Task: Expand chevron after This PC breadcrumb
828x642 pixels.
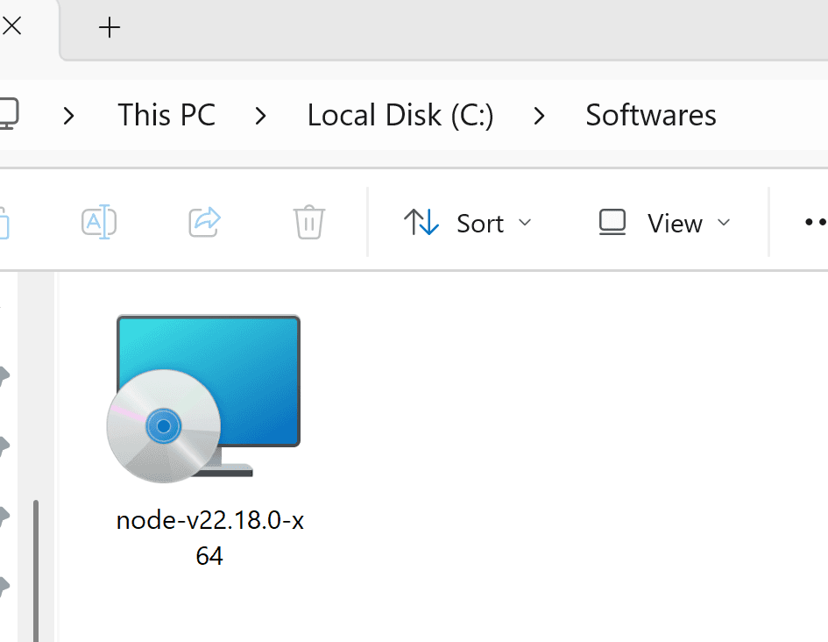Action: 260,116
